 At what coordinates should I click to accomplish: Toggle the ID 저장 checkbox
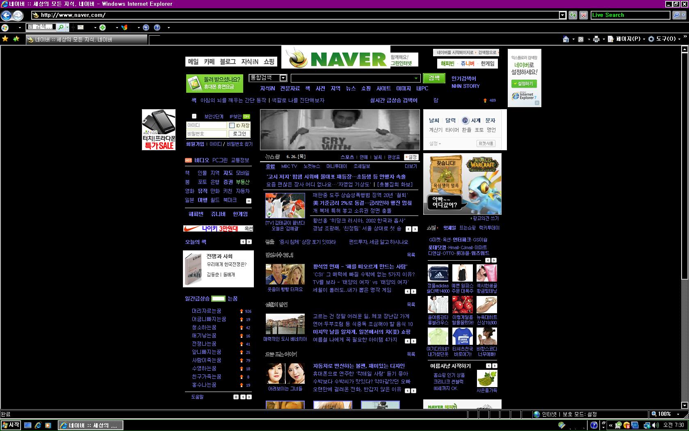coord(232,126)
